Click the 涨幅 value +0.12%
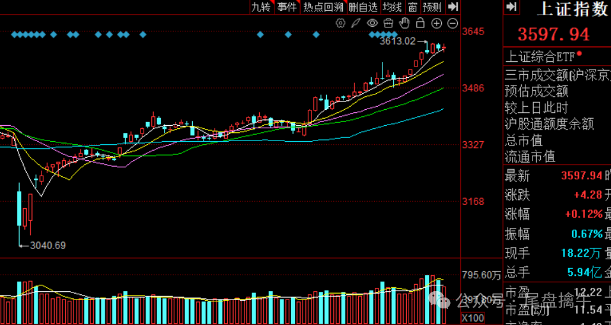611x325 pixels. (584, 214)
